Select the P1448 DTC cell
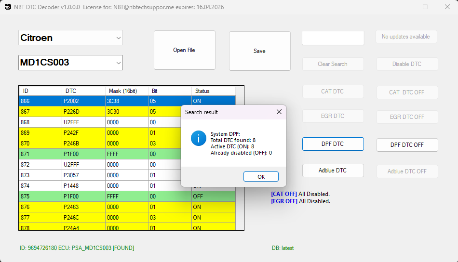Image resolution: width=458 pixels, height=262 pixels. (83, 186)
